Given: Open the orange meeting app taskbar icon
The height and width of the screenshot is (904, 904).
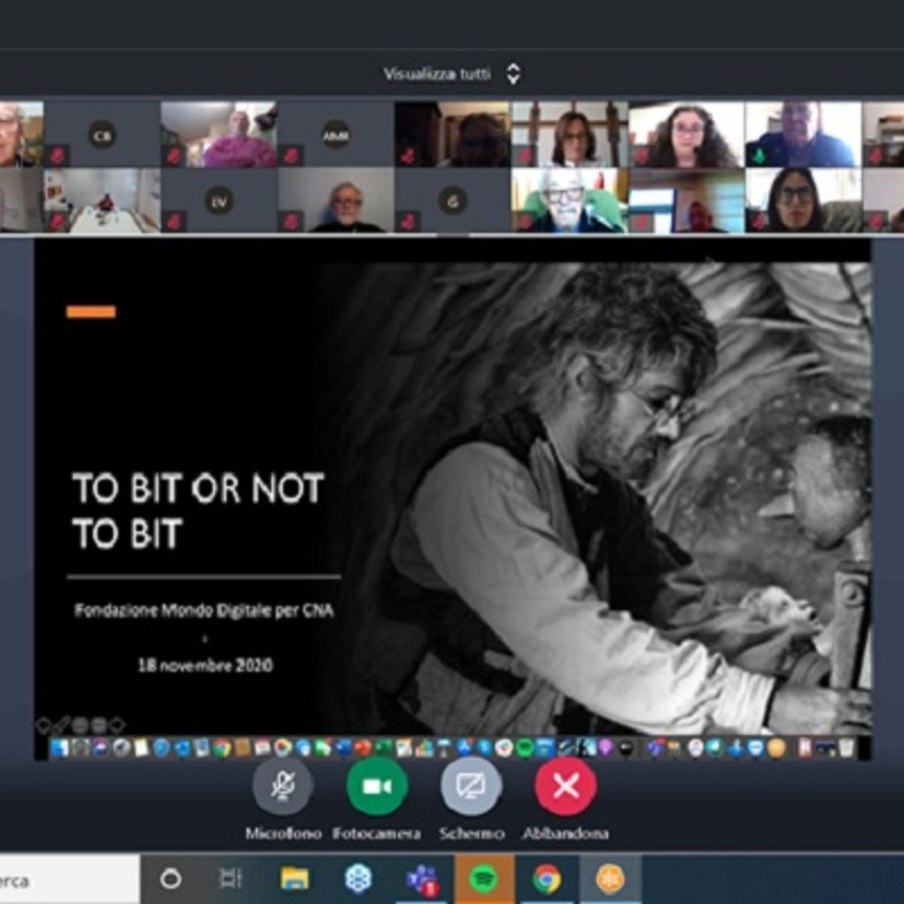Looking at the screenshot, I should [x=610, y=879].
